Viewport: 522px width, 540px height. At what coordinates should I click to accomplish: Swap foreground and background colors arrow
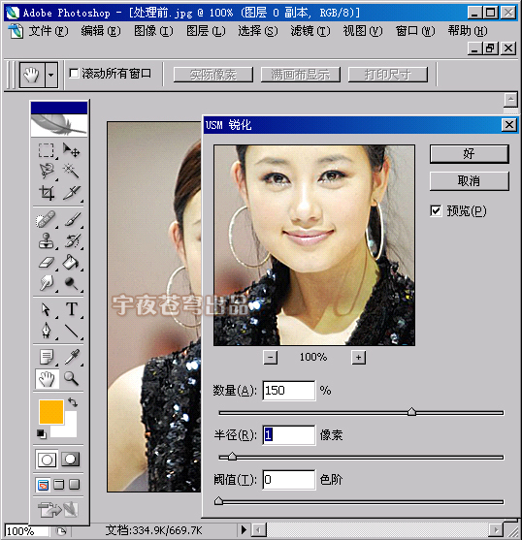[x=73, y=402]
